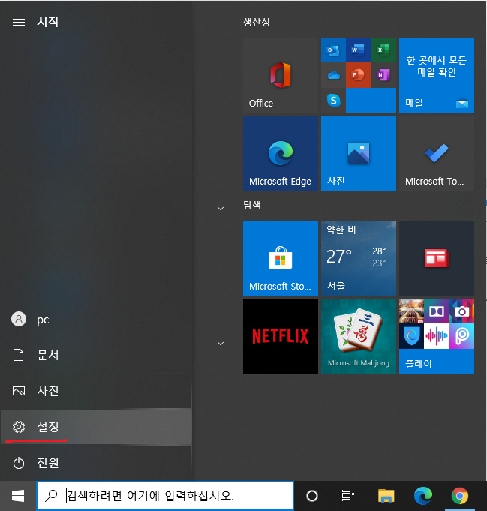The height and width of the screenshot is (511, 487).
Task: Open 사진 (Pictures) from Start sidebar
Action: (x=96, y=390)
